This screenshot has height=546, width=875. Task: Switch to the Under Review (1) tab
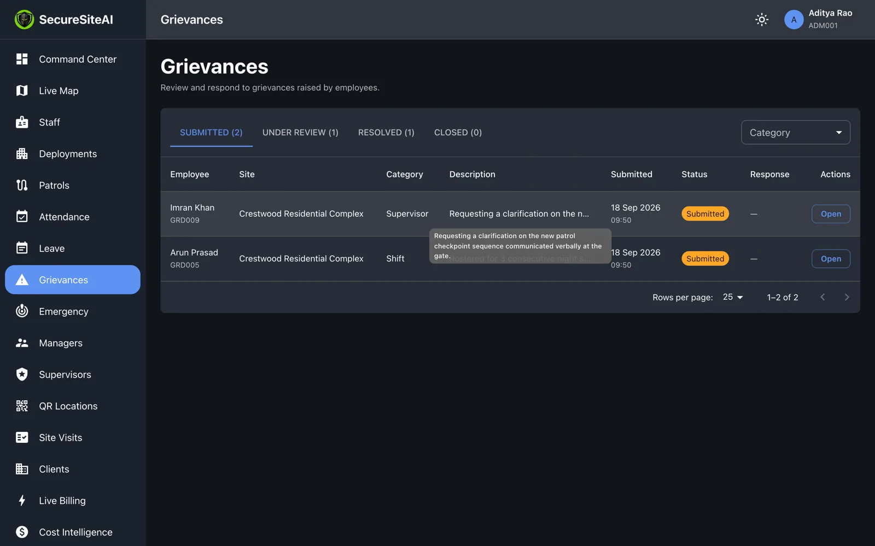pyautogui.click(x=300, y=133)
